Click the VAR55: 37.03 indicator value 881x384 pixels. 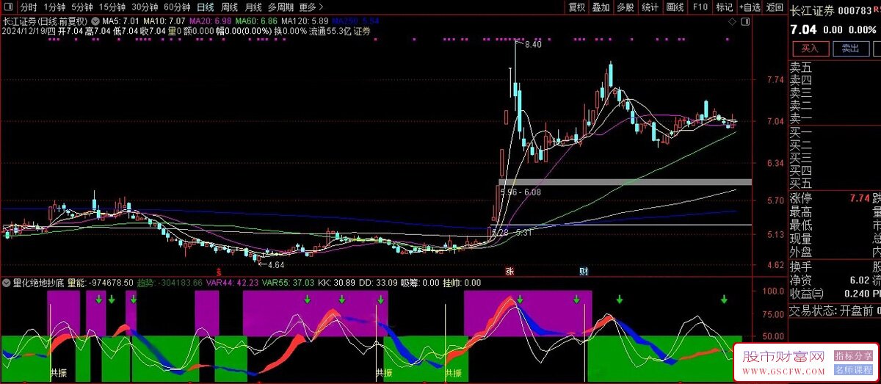point(288,283)
